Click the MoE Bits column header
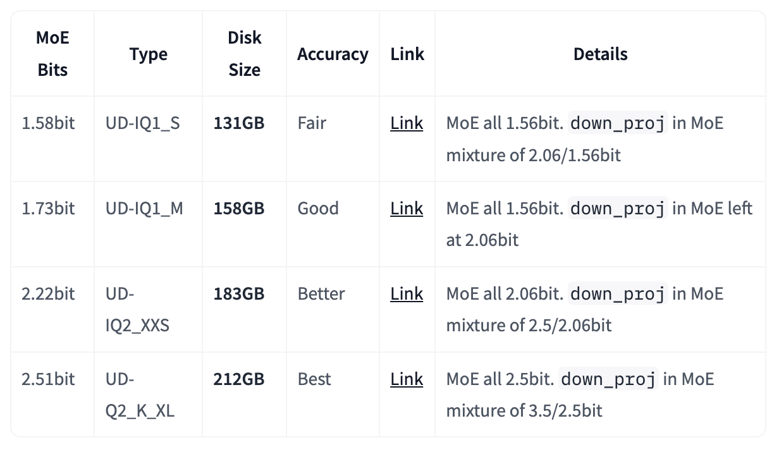 pos(52,54)
